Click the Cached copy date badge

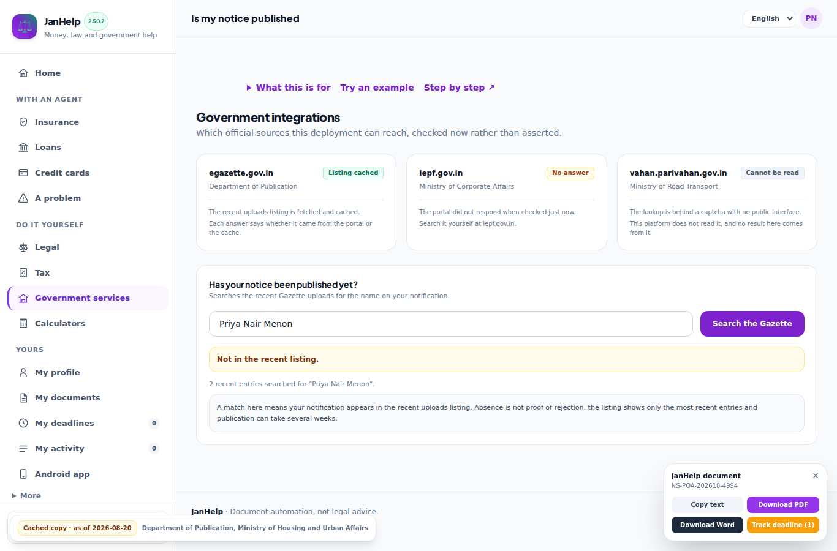[x=77, y=528]
